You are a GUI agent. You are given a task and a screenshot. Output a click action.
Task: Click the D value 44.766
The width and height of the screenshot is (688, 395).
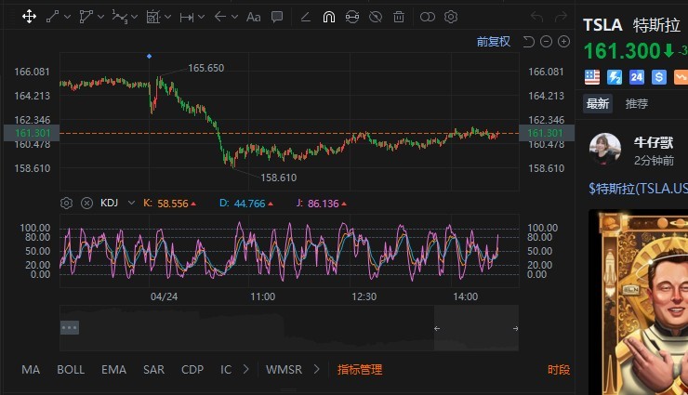pyautogui.click(x=249, y=204)
